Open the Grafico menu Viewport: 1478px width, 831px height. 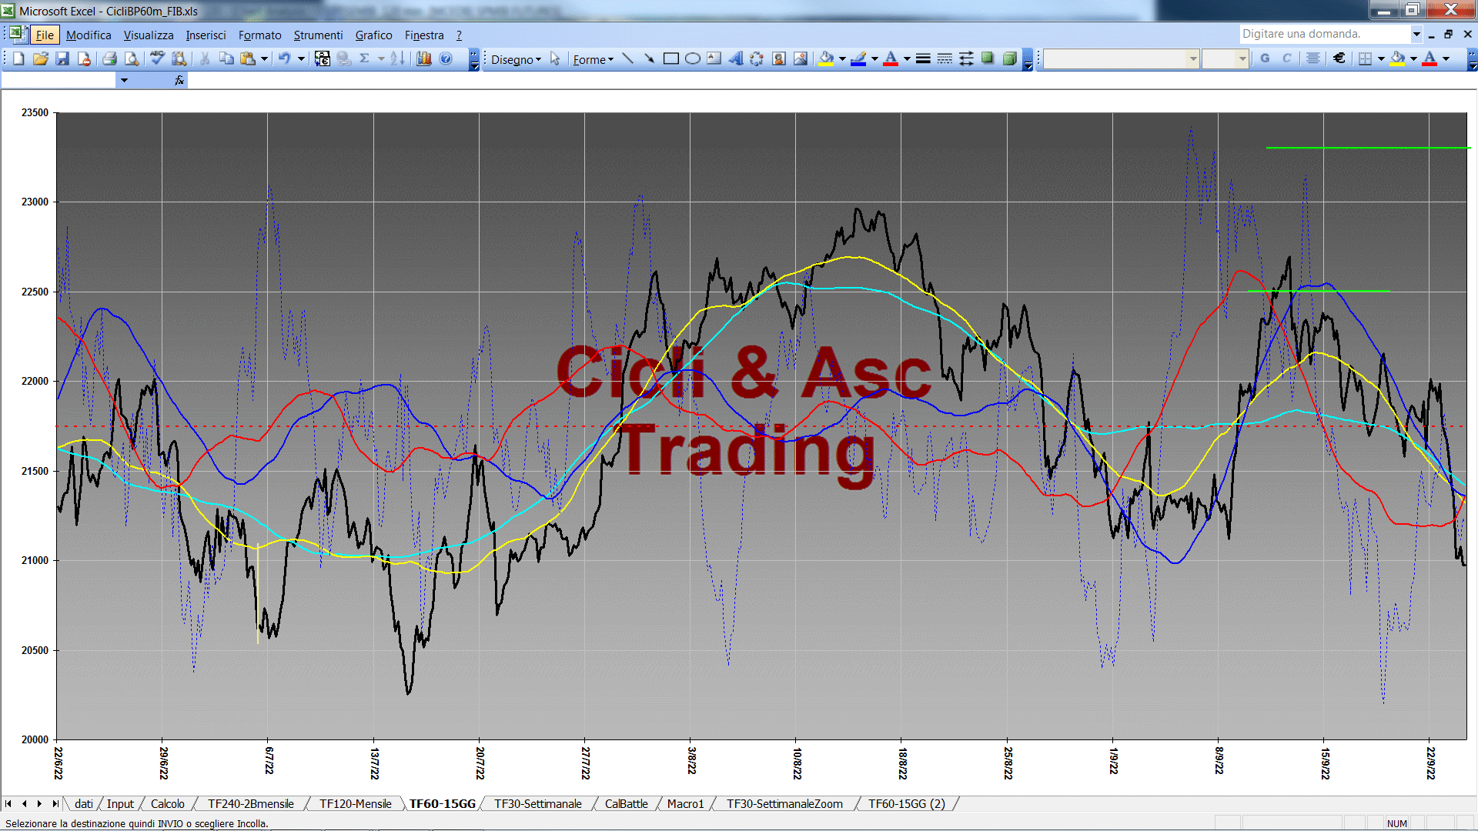pos(373,35)
